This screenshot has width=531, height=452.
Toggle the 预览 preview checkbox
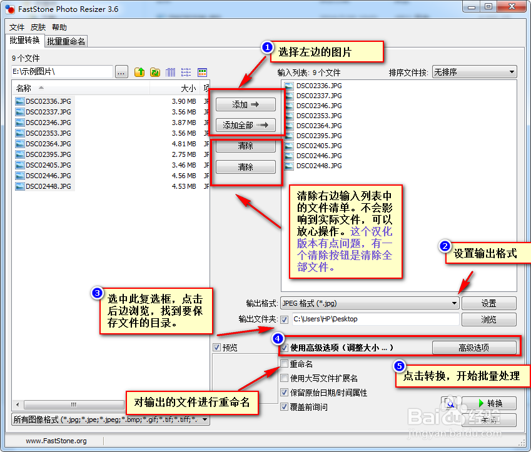tap(217, 348)
